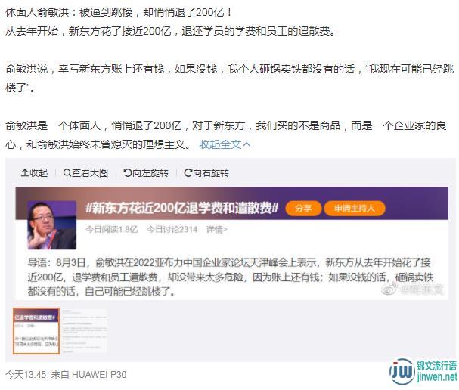Click the 申请主持人 button
This screenshot has height=390, width=459.
point(355,209)
